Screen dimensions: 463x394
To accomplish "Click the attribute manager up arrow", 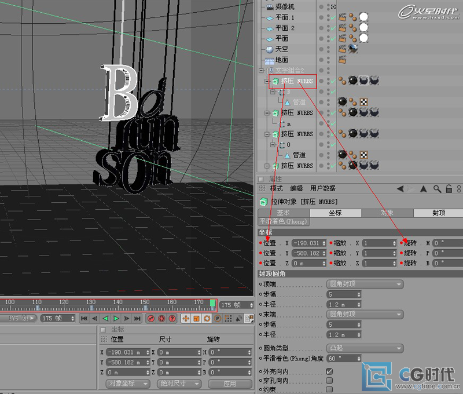I will click(x=424, y=188).
